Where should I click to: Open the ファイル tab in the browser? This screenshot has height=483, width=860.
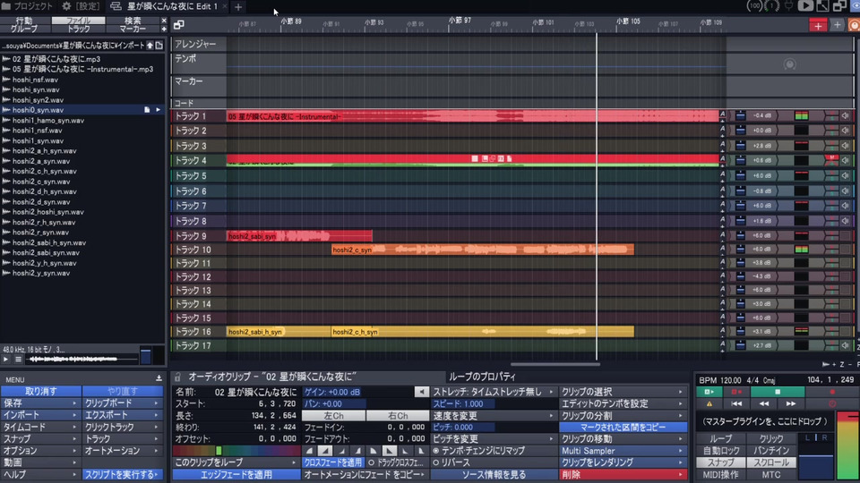point(78,20)
